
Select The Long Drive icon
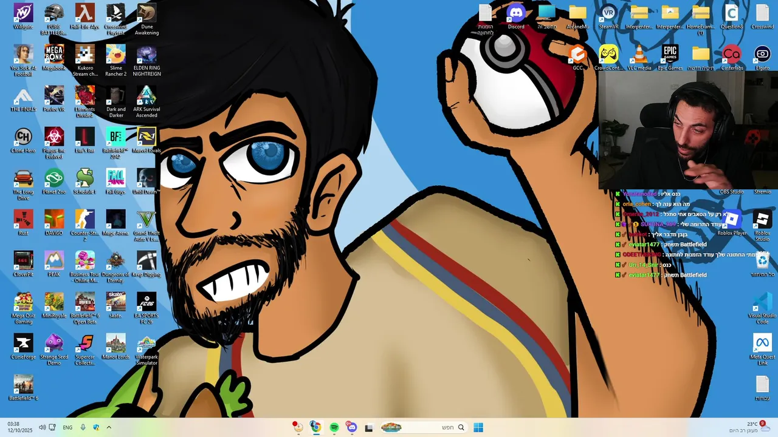pyautogui.click(x=23, y=184)
